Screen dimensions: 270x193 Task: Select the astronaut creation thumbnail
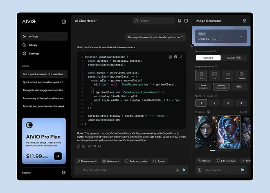[x=230, y=131]
